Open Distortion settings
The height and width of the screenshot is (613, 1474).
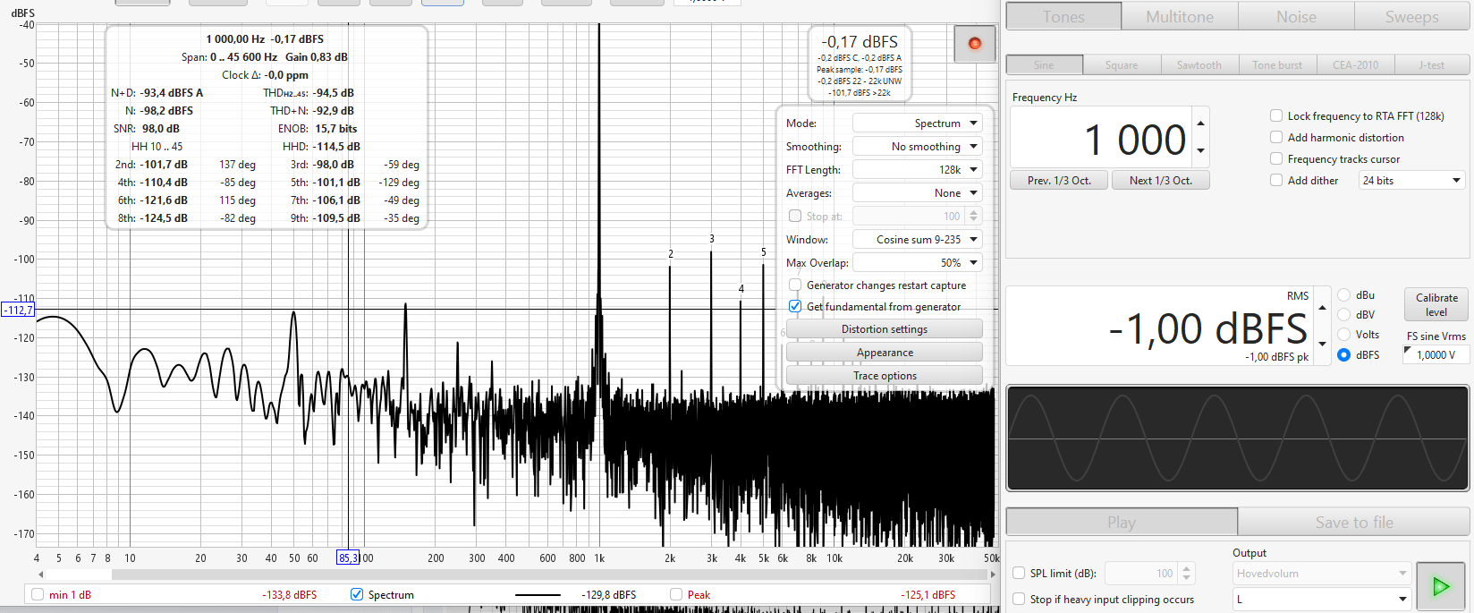point(885,328)
